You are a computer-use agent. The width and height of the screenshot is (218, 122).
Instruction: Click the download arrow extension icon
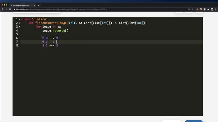197,9
